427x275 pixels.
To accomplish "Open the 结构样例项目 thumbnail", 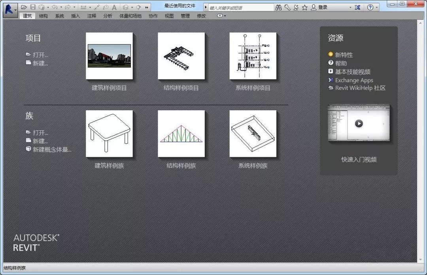I will coord(181,56).
